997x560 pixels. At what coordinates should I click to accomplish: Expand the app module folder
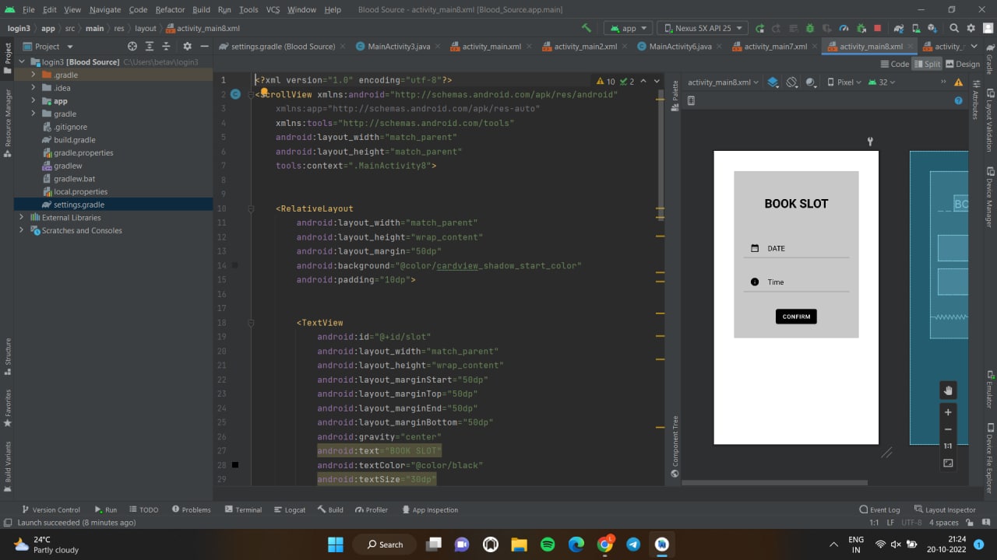(33, 100)
